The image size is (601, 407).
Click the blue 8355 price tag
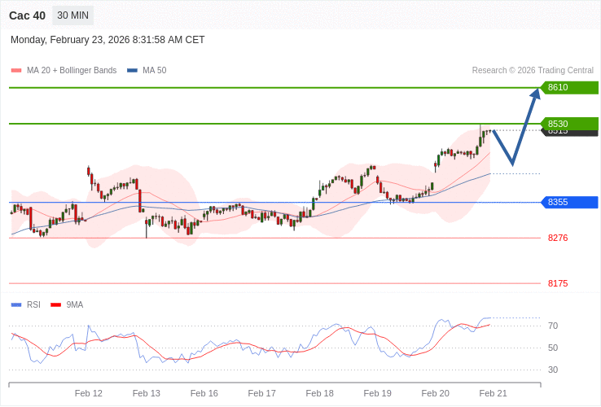tap(569, 202)
